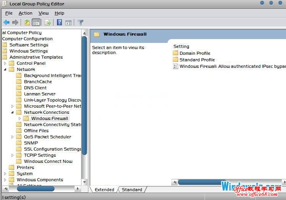Image resolution: width=286 pixels, height=200 pixels.
Task: Click the Back arrow toolbar icon
Action: 6,23
